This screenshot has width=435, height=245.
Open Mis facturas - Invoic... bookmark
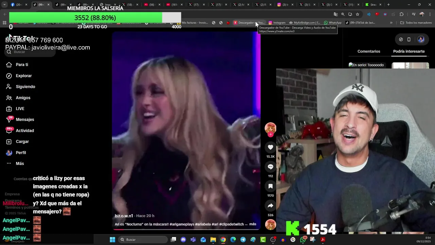[x=192, y=23]
